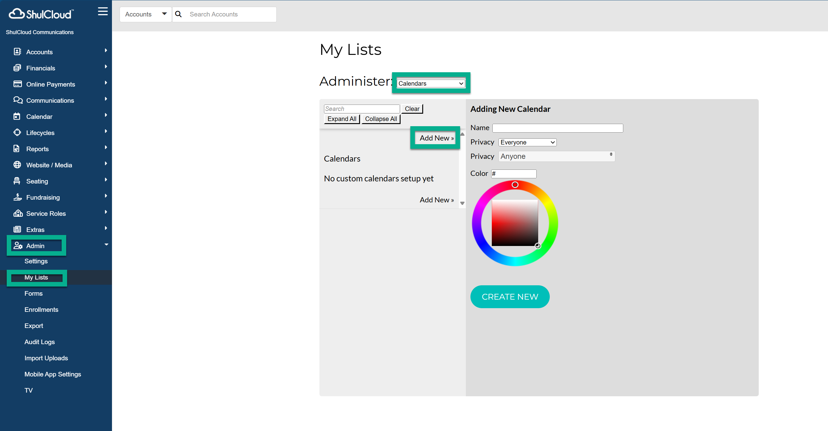Click the Online Payments card icon
The image size is (828, 431).
(x=17, y=84)
